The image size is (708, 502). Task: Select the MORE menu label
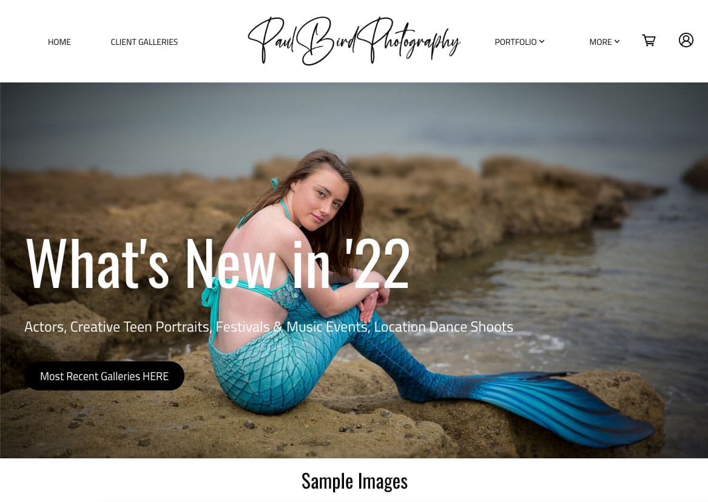(601, 42)
